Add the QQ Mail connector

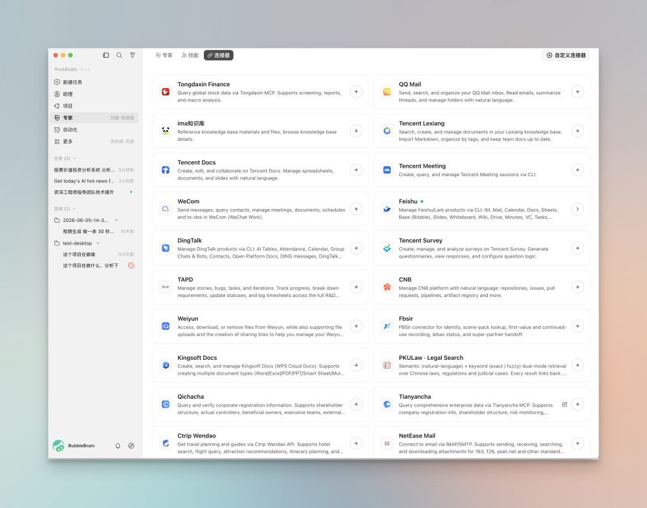click(x=577, y=92)
